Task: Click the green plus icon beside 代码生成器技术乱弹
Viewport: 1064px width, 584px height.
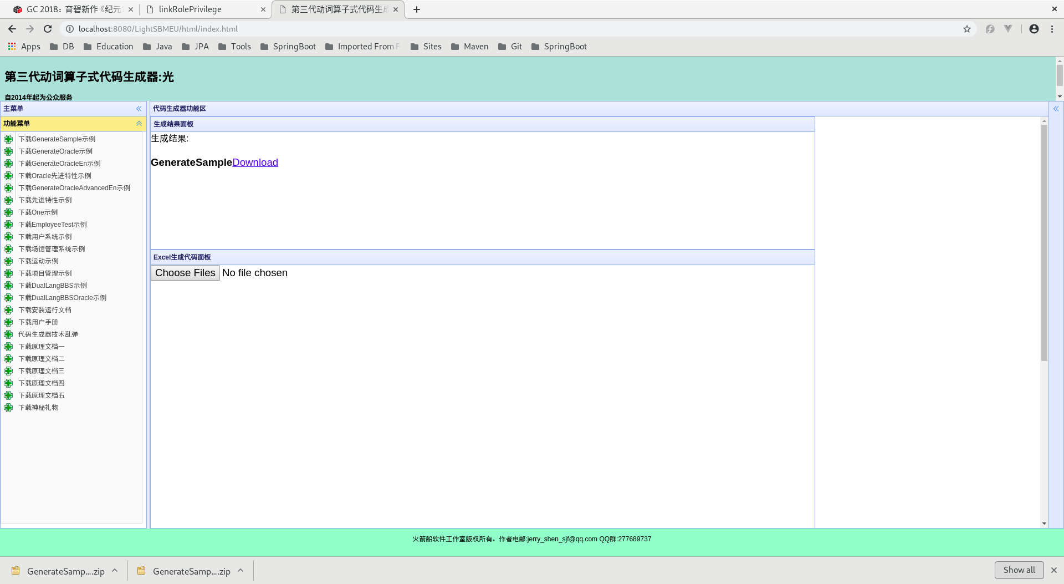Action: tap(8, 334)
